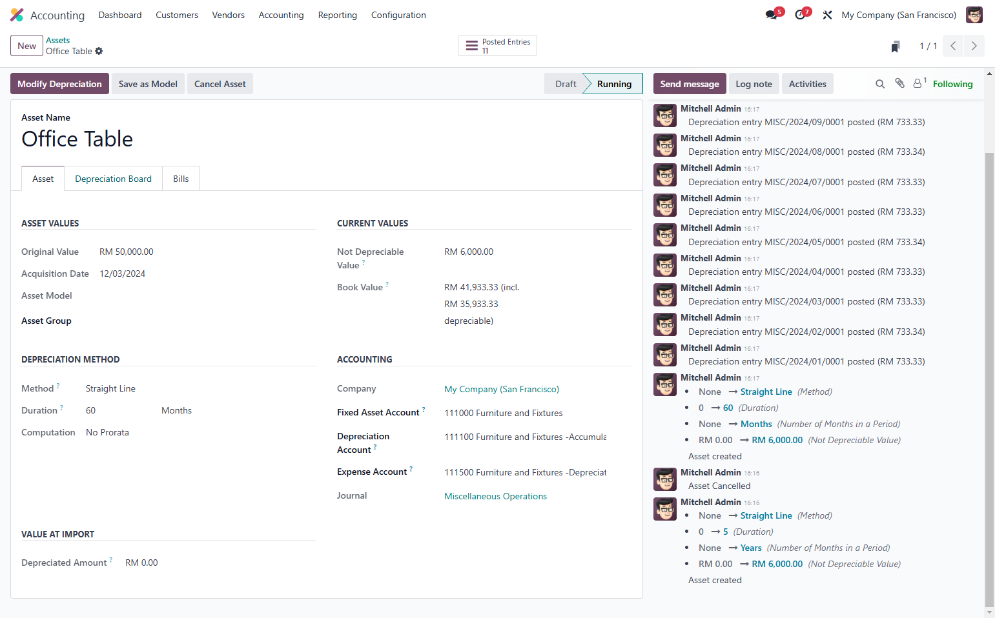Open the company switcher in top bar

tap(899, 15)
